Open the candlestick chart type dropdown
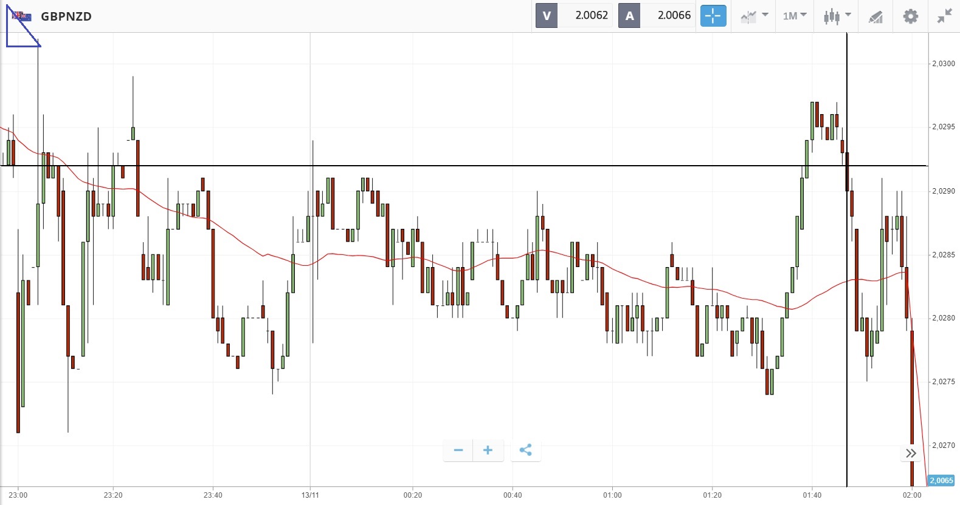The image size is (960, 505). pyautogui.click(x=837, y=16)
